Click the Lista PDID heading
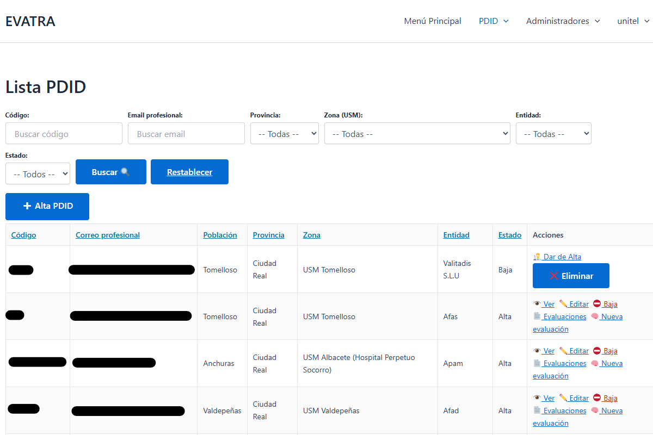The image size is (653, 435). [x=46, y=87]
